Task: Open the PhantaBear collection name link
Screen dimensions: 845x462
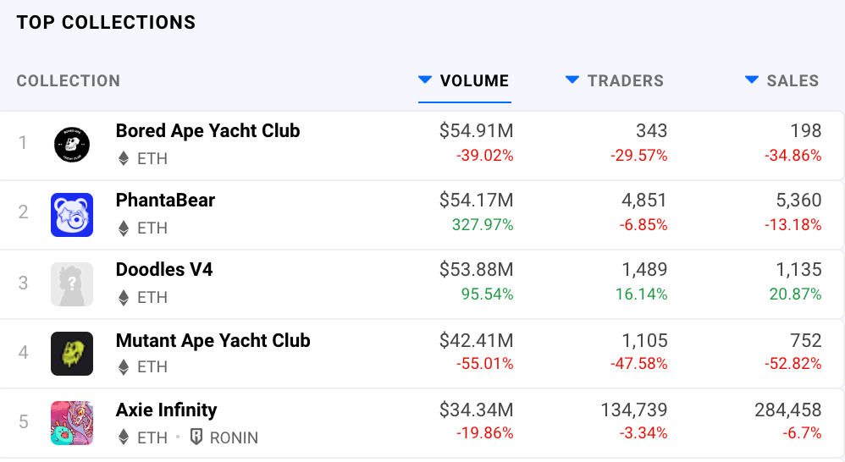Action: coord(165,201)
